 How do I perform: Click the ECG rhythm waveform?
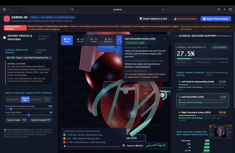click(156, 145)
